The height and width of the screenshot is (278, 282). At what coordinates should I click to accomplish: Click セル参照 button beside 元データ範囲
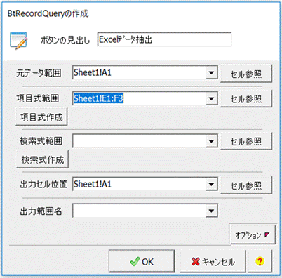[246, 74]
